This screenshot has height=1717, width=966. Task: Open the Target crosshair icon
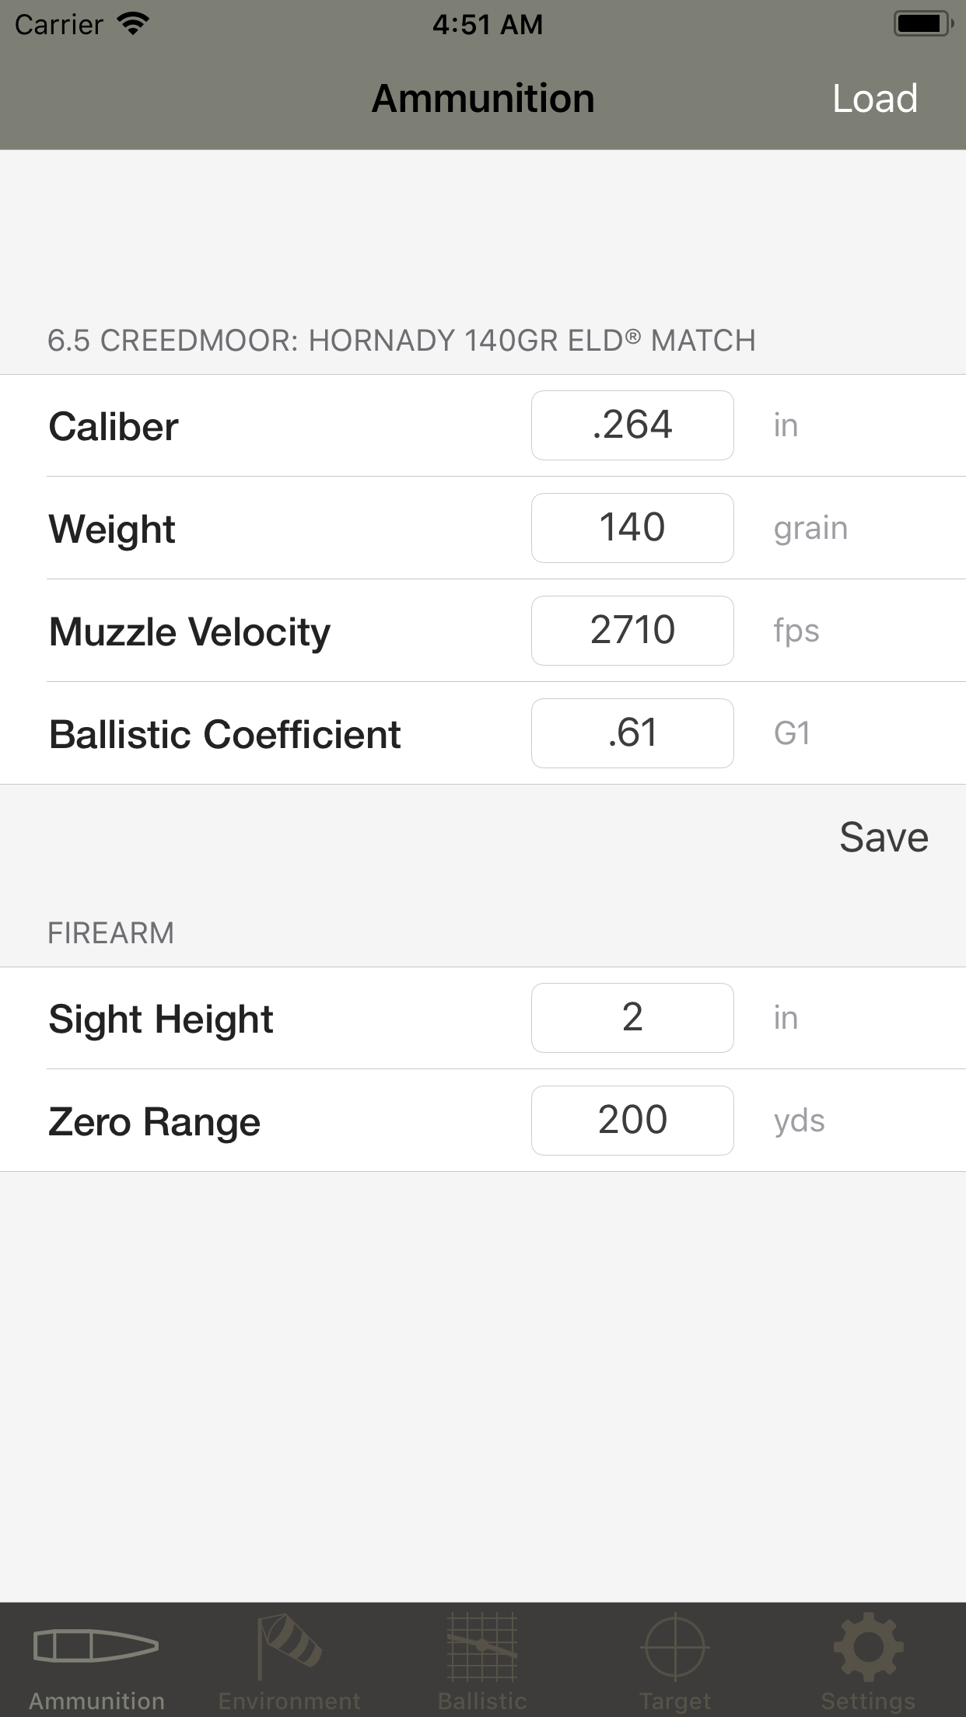click(x=675, y=1645)
